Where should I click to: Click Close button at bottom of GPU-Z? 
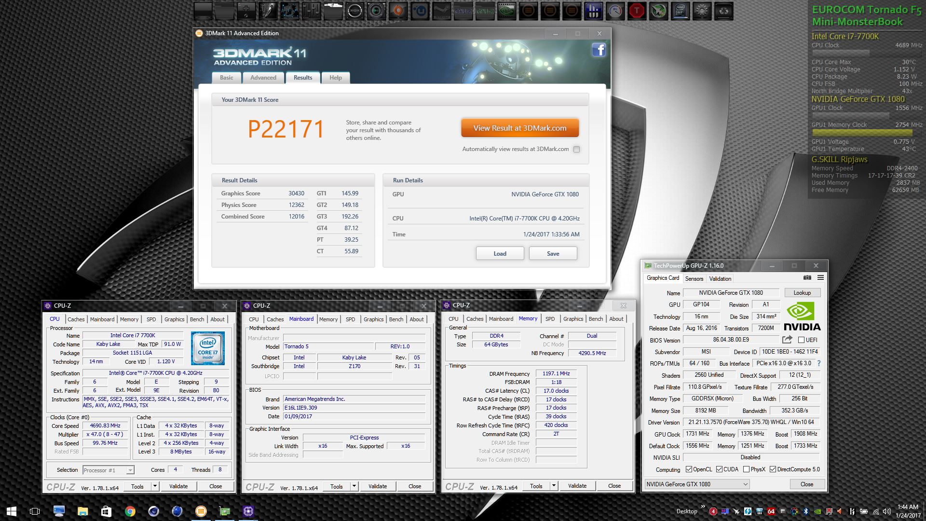[x=806, y=484]
